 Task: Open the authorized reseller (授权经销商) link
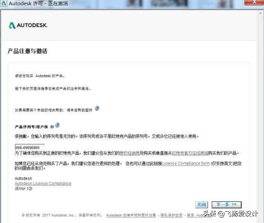[x=130, y=153]
